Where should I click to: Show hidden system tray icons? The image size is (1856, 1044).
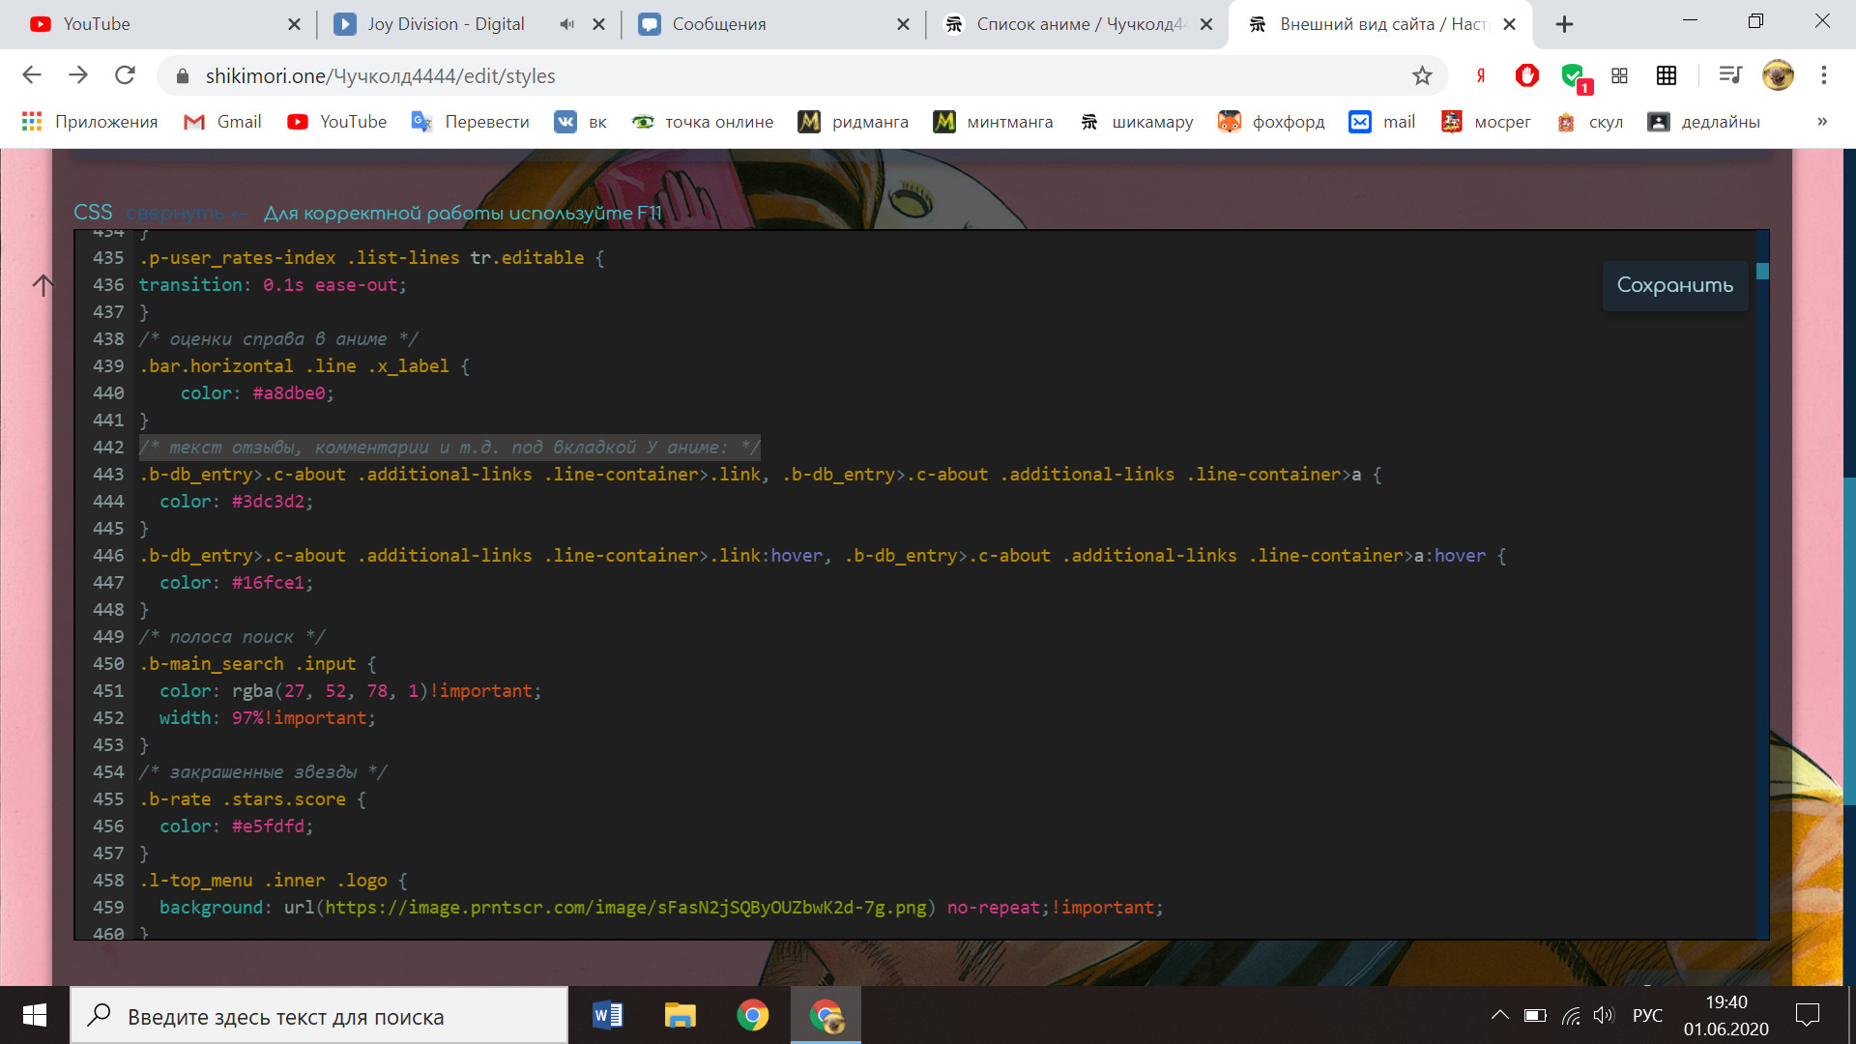pos(1499,1015)
